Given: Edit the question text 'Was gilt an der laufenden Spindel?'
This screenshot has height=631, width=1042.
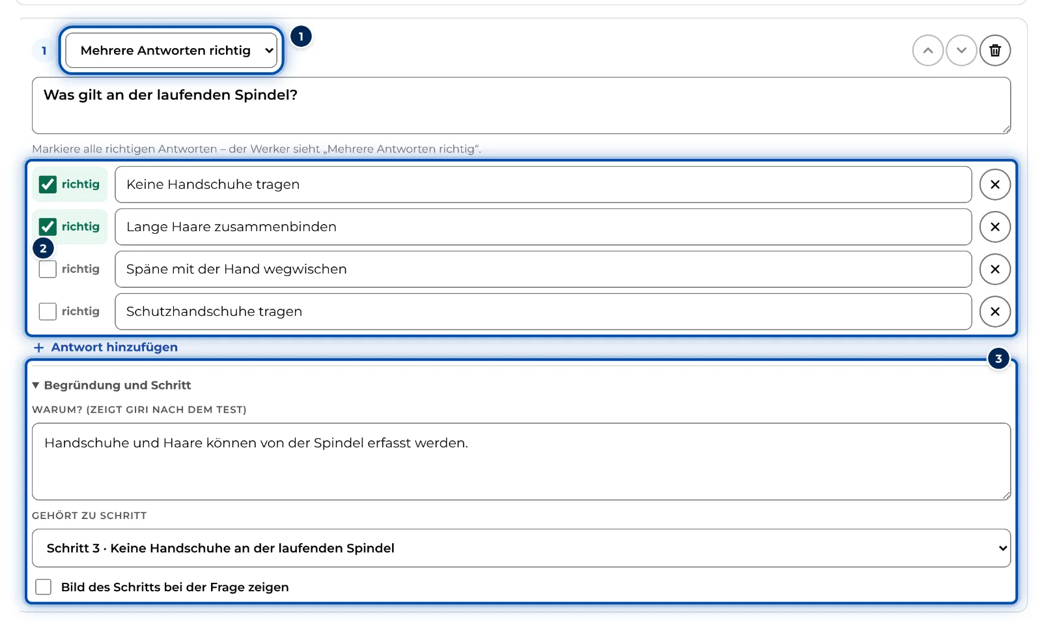Looking at the screenshot, I should (x=521, y=105).
